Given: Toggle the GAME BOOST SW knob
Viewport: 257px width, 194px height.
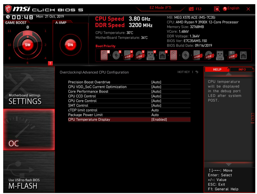Looking at the screenshot, I should point(28,45).
